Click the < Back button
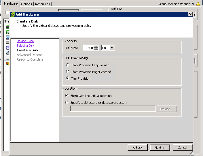203x156 pixels. [137, 148]
